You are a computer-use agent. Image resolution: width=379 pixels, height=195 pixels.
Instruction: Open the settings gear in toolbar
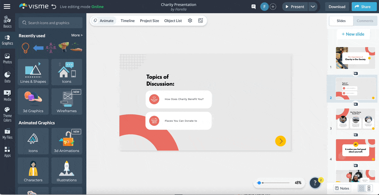(x=190, y=21)
